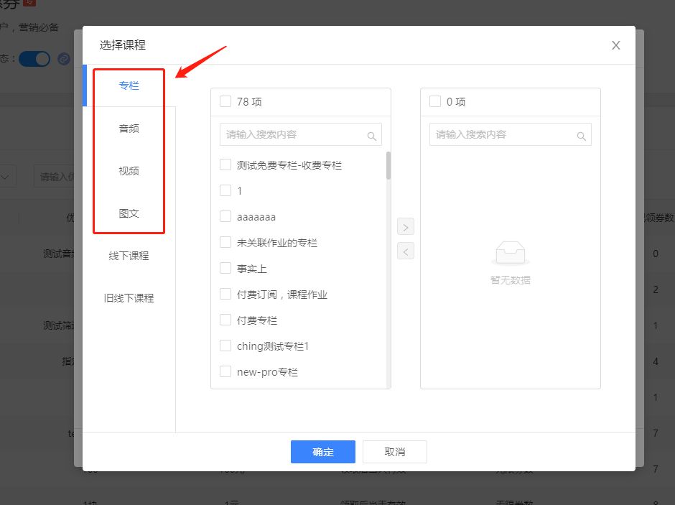This screenshot has width=675, height=505.
Task: Click the right list search field
Action: (x=510, y=134)
